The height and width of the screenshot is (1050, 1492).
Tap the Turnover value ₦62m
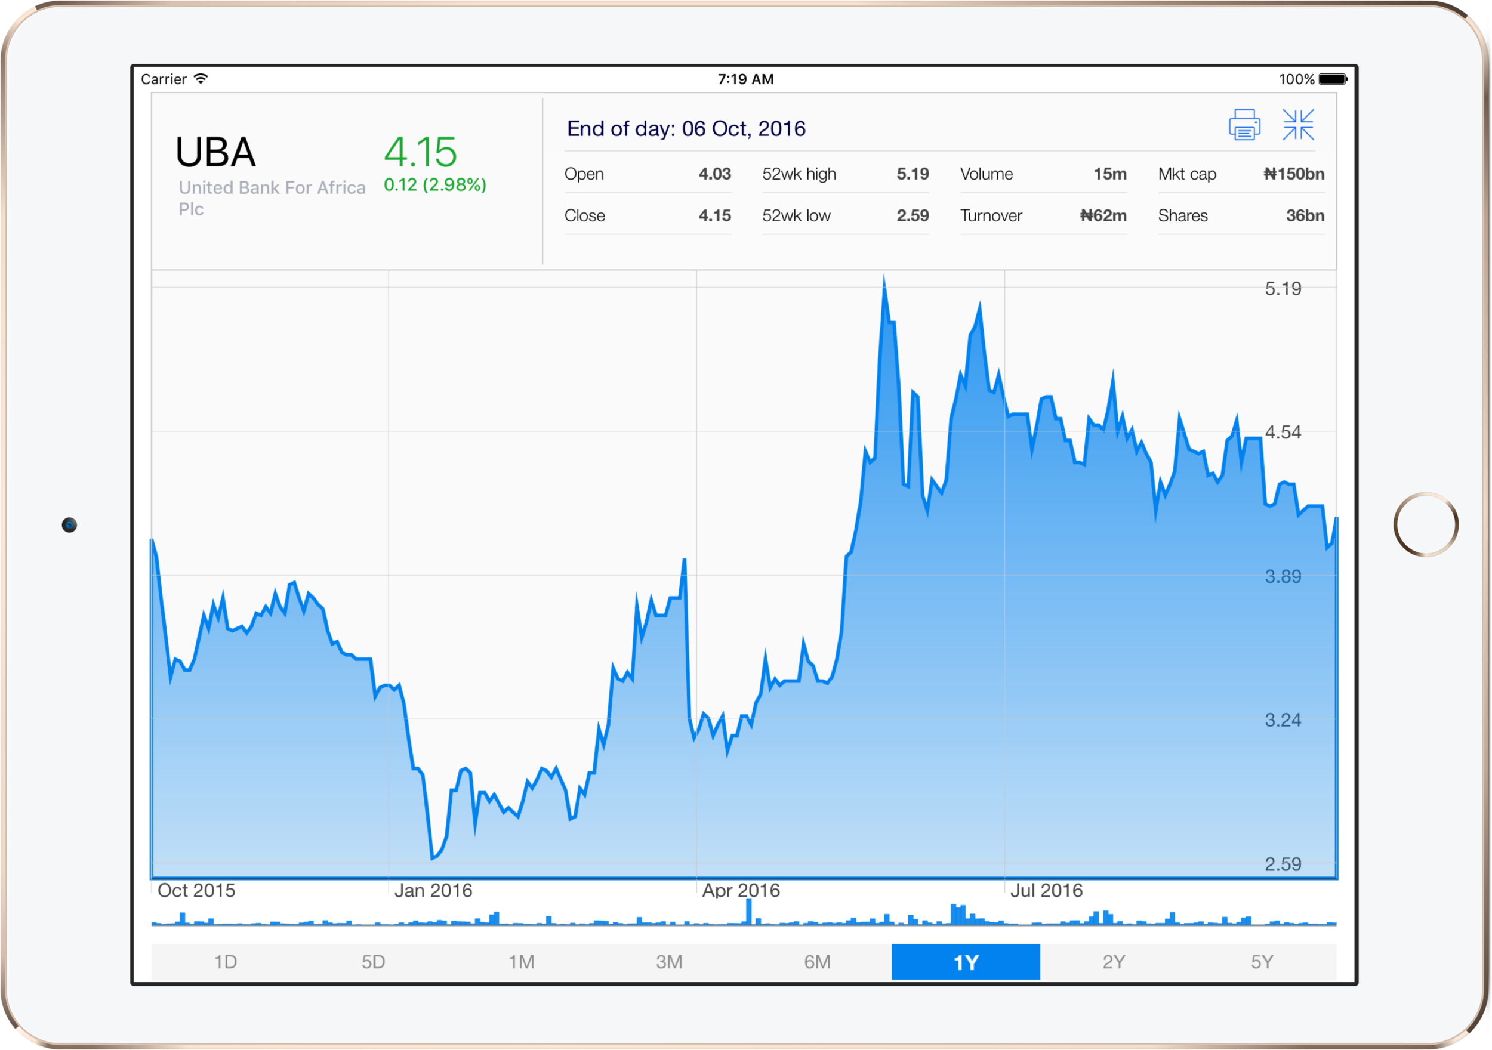coord(1103,216)
